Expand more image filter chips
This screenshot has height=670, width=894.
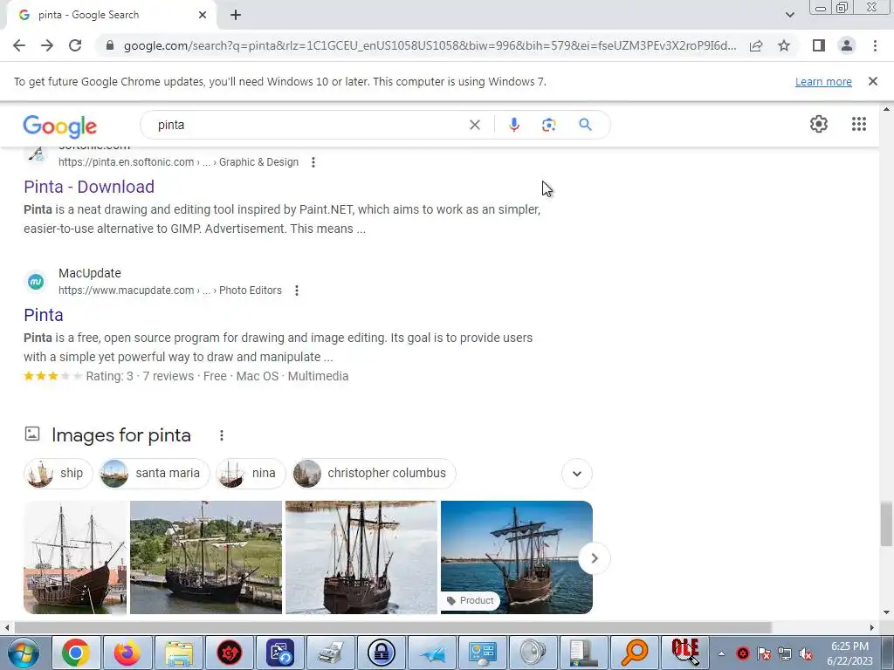tap(577, 474)
